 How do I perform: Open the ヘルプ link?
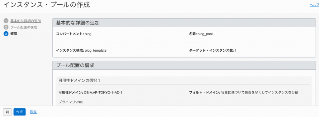(x=314, y=5)
